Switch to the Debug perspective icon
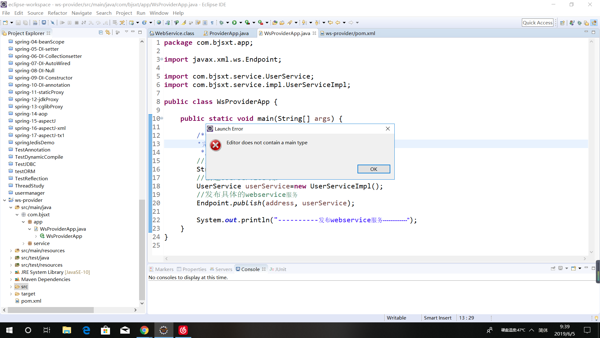The height and width of the screenshot is (338, 600). 579,23
